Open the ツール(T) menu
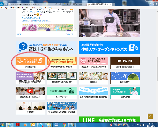Image resolution: width=158 pixels, height=128 pixels. pos(40,8)
